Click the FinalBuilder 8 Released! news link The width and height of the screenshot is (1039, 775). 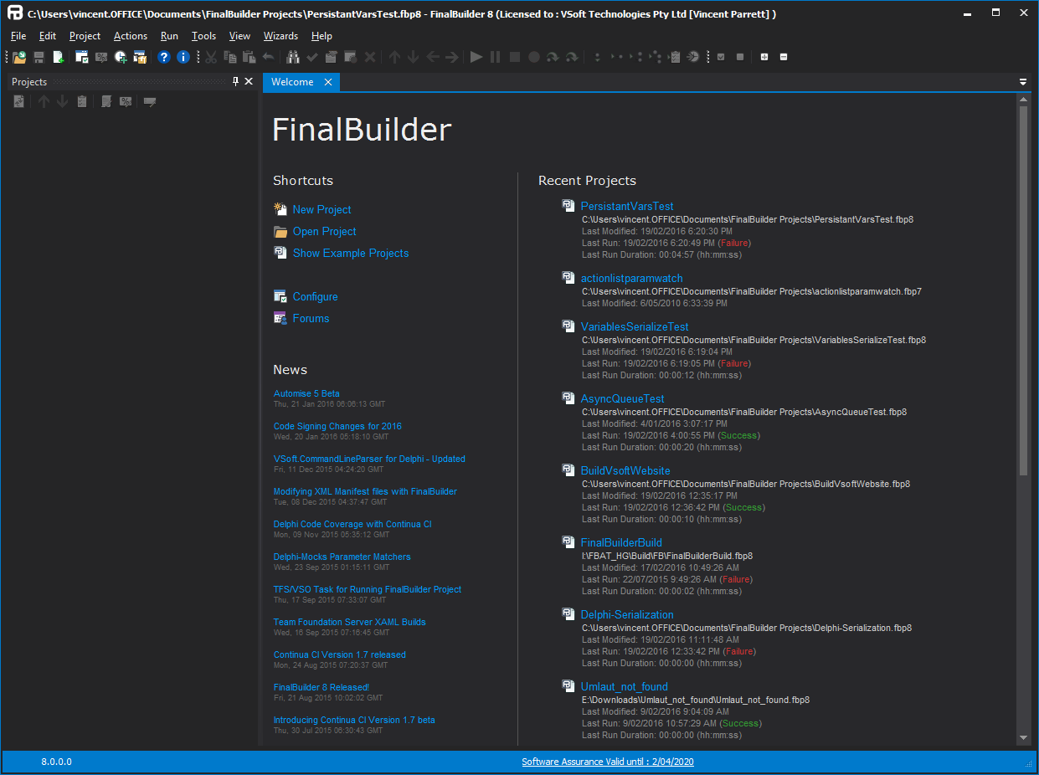point(321,687)
